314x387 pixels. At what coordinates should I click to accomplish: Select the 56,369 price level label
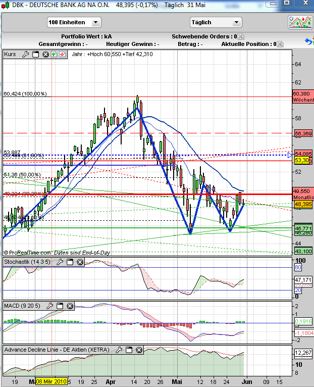[x=303, y=134]
